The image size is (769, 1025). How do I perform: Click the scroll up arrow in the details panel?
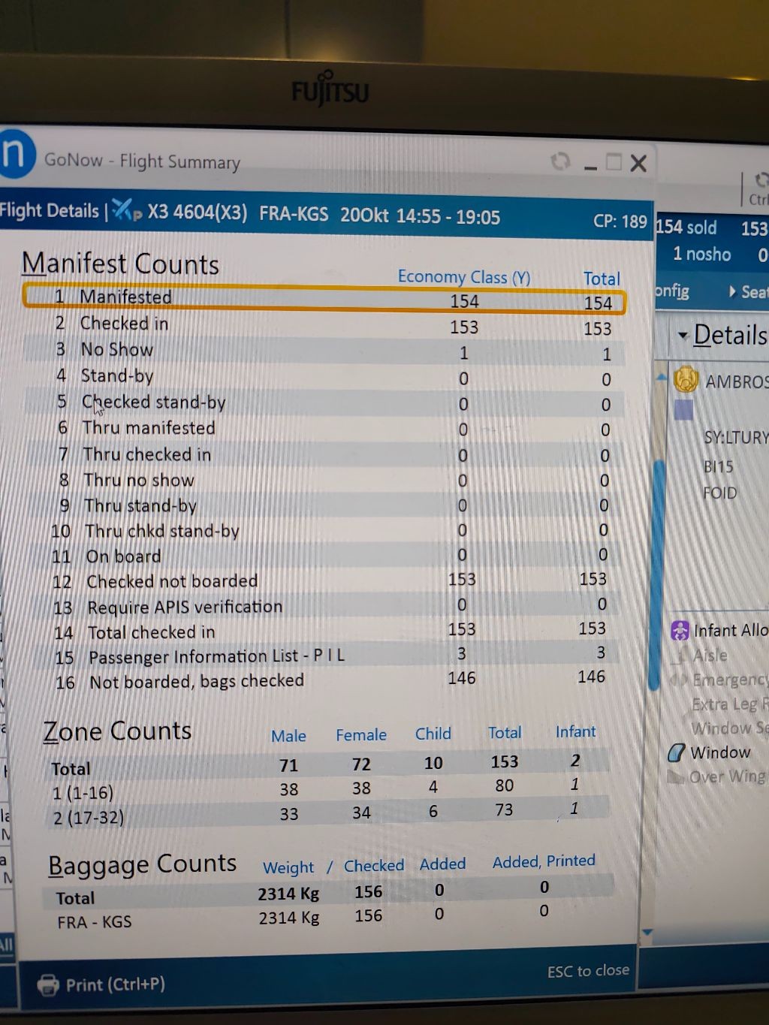(662, 377)
